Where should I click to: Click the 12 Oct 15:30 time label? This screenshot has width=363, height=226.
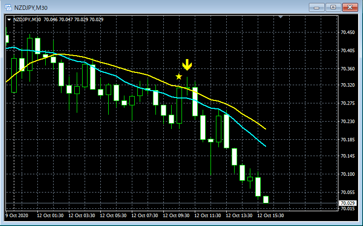(271, 216)
